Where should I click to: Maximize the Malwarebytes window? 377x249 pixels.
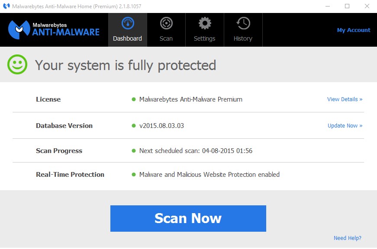pos(347,6)
